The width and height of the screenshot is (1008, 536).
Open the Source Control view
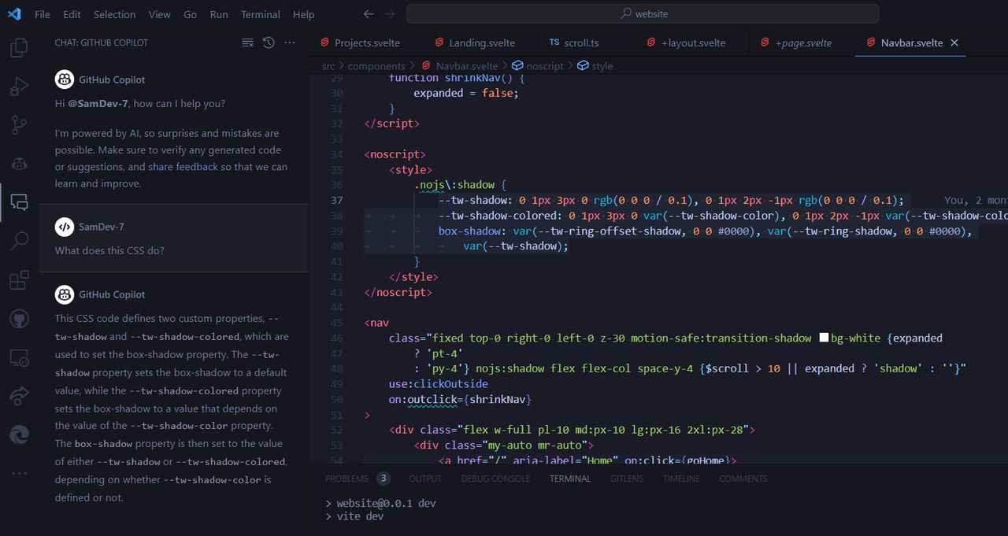click(19, 125)
